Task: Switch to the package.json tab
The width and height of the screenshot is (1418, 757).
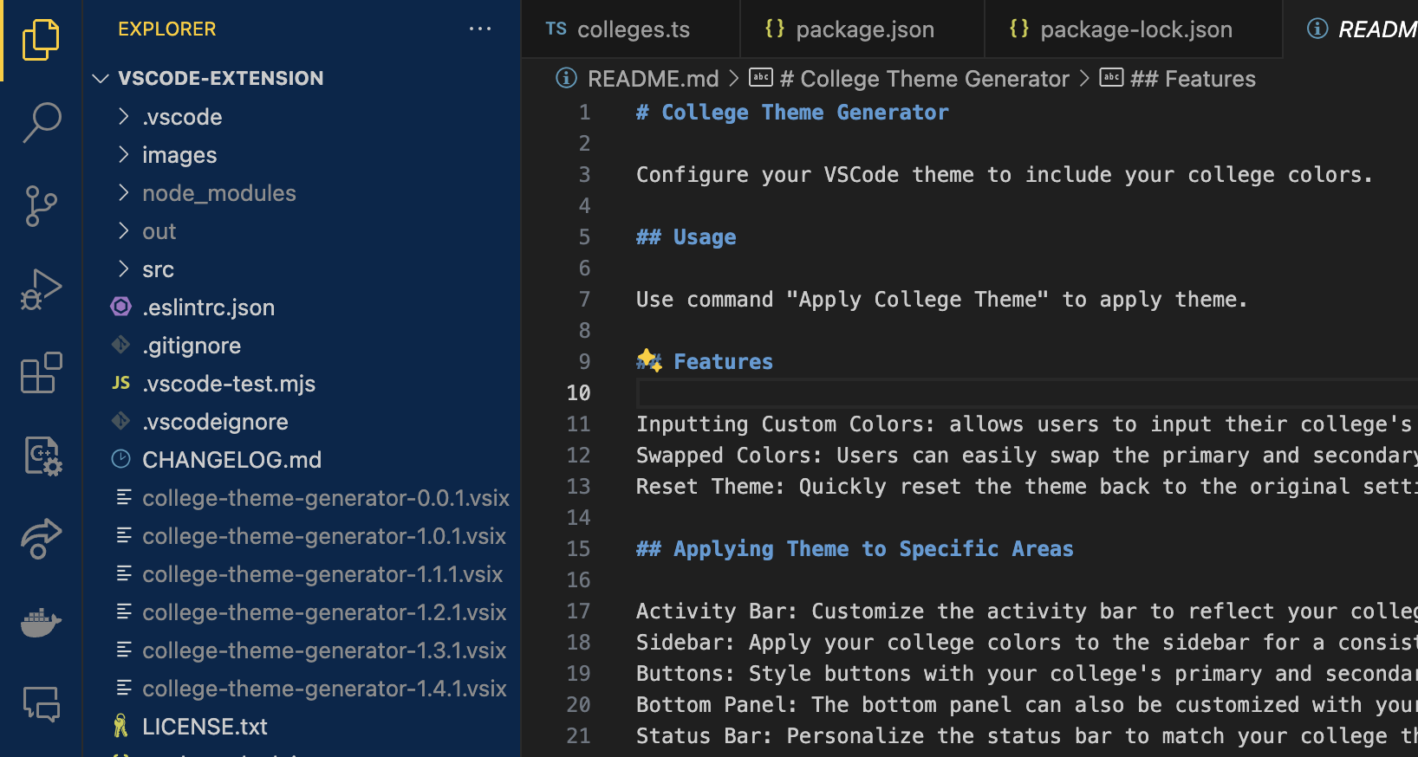Action: coord(862,29)
